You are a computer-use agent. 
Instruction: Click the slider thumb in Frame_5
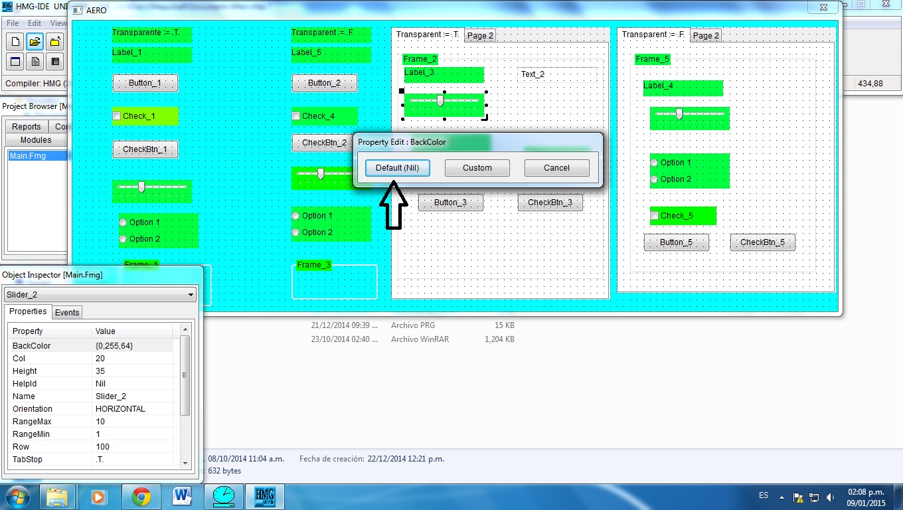click(679, 114)
